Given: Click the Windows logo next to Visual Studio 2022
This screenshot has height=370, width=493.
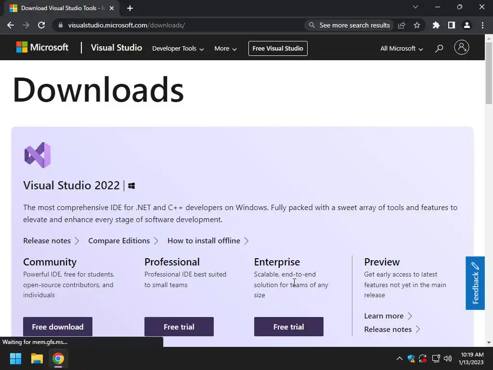Looking at the screenshot, I should click(x=131, y=186).
